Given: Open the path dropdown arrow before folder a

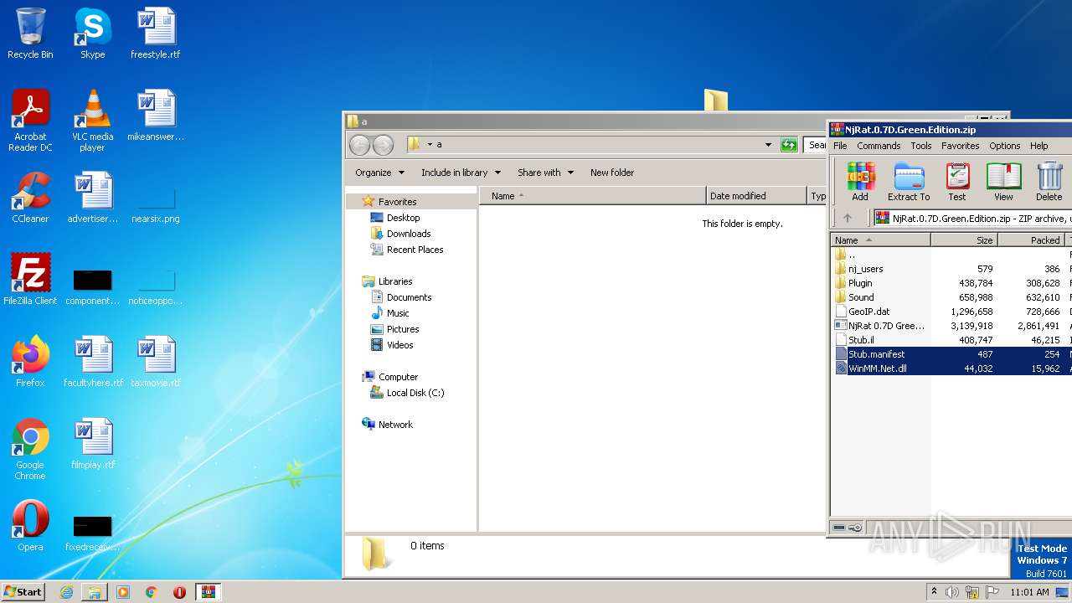Looking at the screenshot, I should [430, 145].
